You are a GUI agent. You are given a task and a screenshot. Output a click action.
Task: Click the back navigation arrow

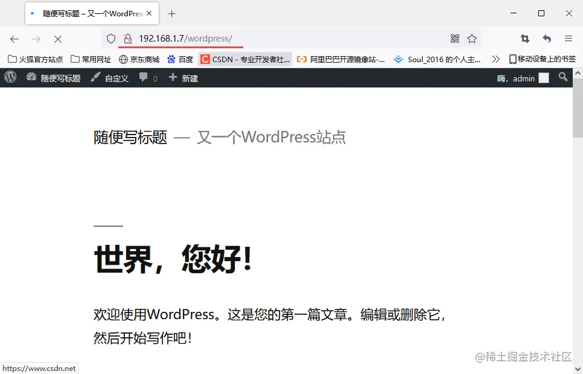(14, 39)
